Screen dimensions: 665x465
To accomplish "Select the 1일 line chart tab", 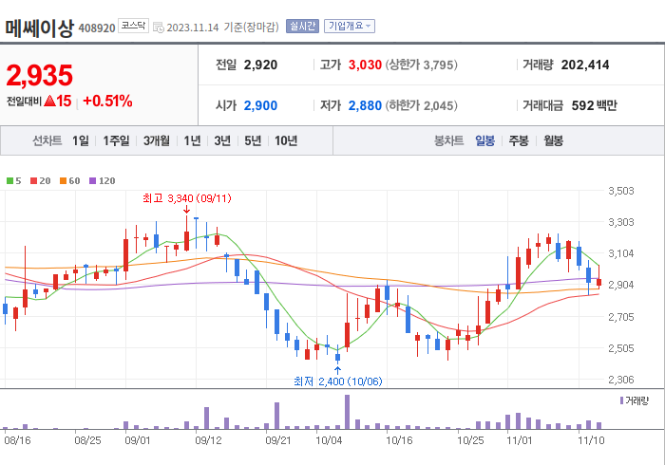I will pos(81,140).
